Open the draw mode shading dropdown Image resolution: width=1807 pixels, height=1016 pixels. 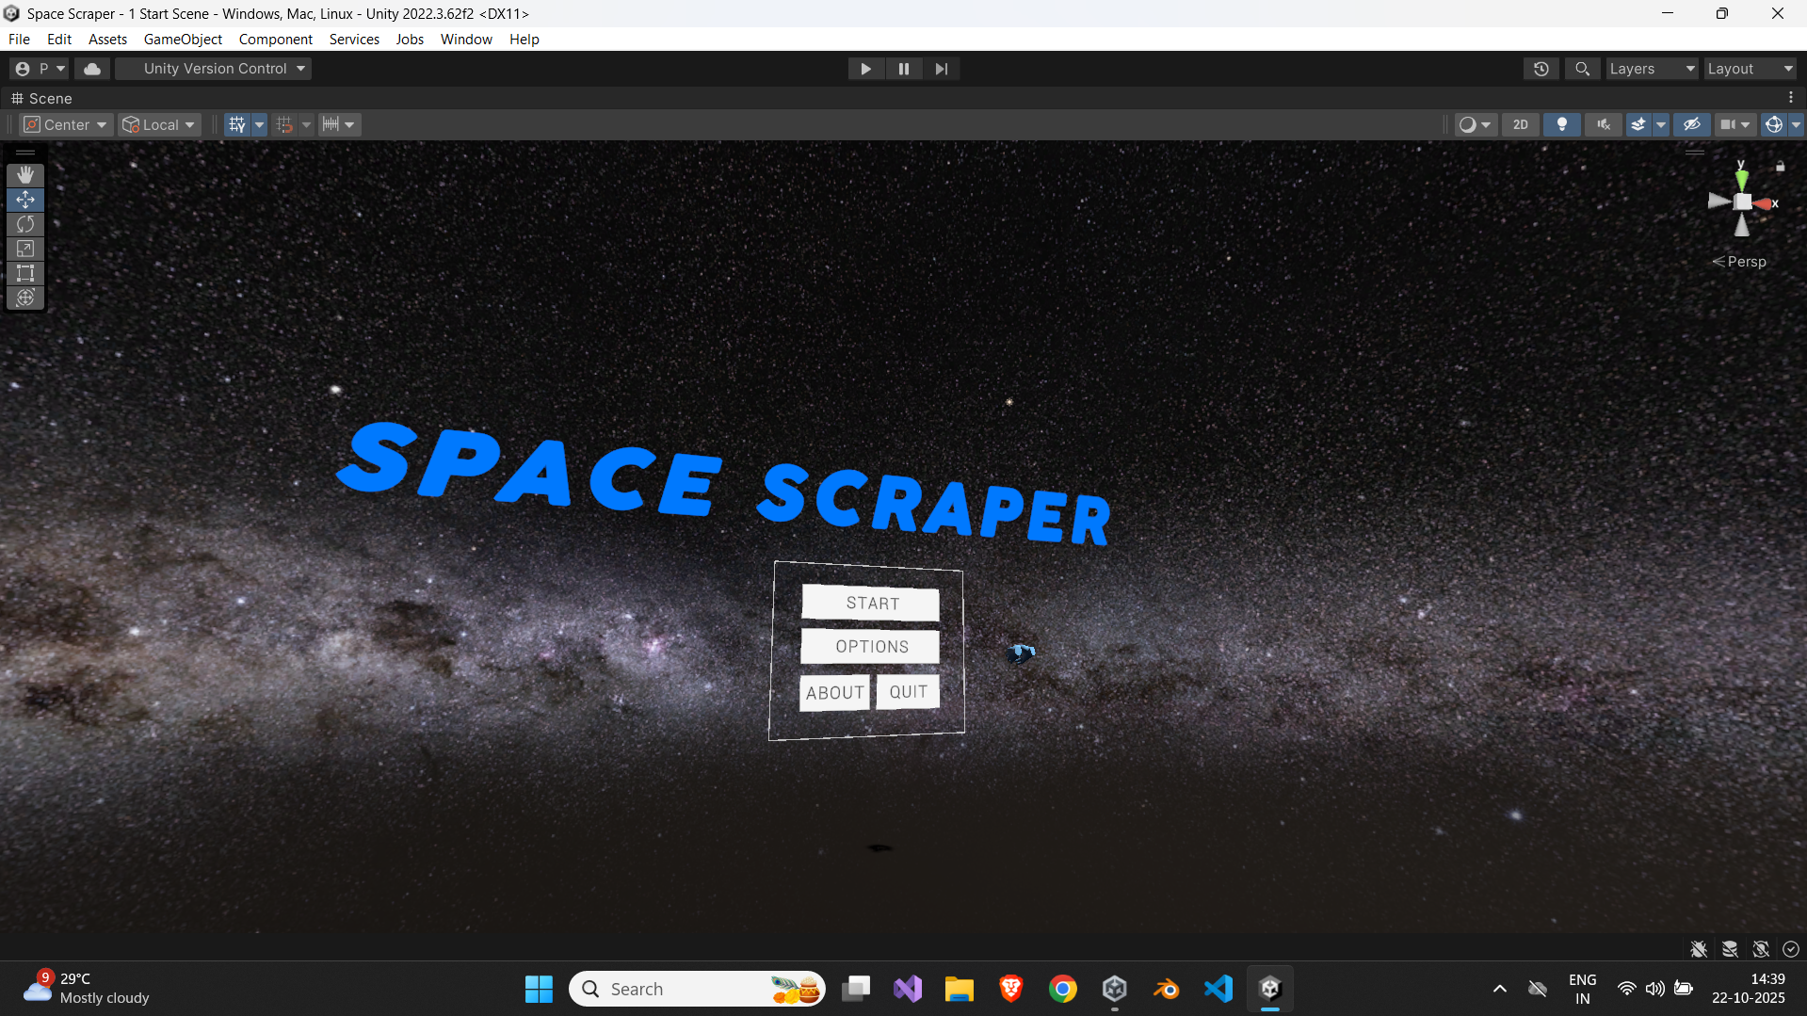click(x=1475, y=124)
